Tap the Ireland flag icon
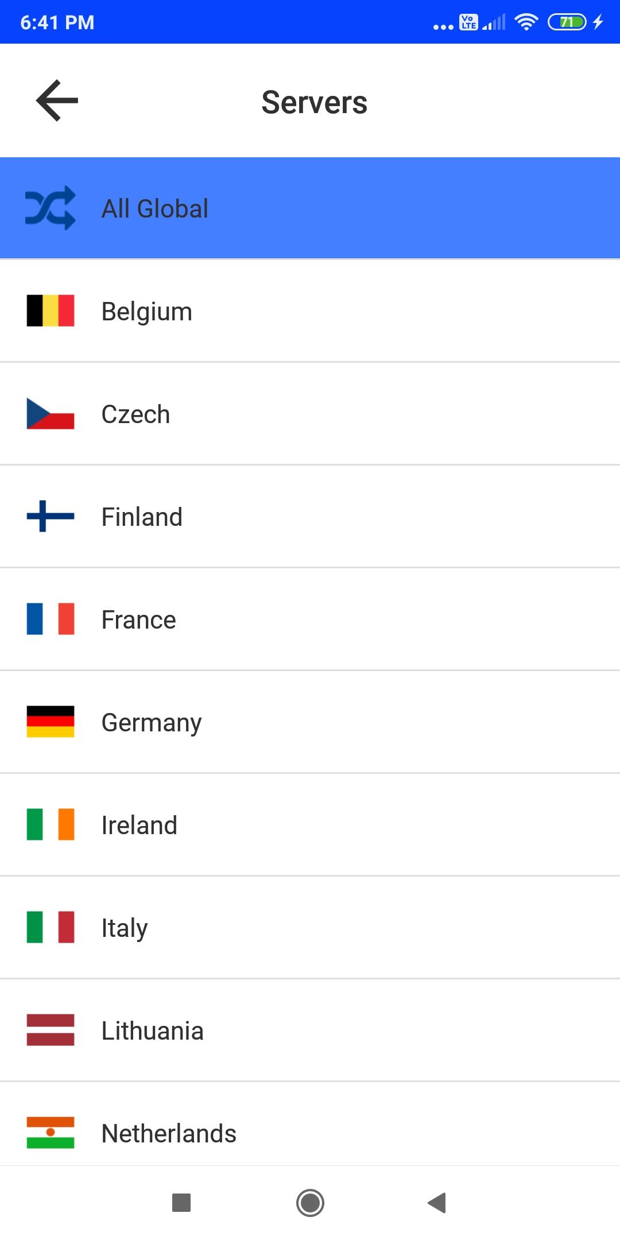 [51, 824]
